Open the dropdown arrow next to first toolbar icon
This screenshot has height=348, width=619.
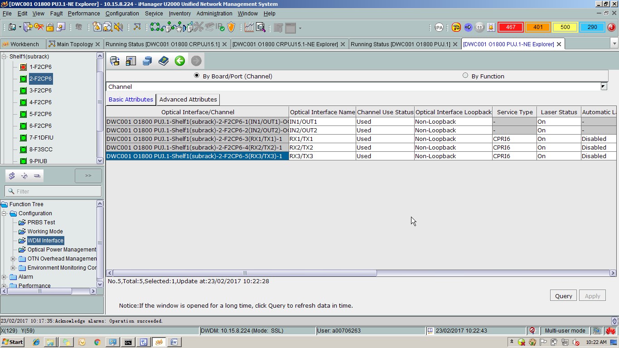point(20,27)
